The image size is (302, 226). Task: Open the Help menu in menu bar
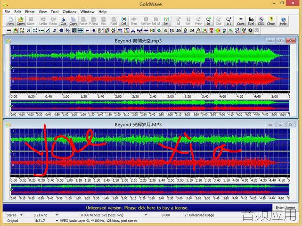point(102,12)
